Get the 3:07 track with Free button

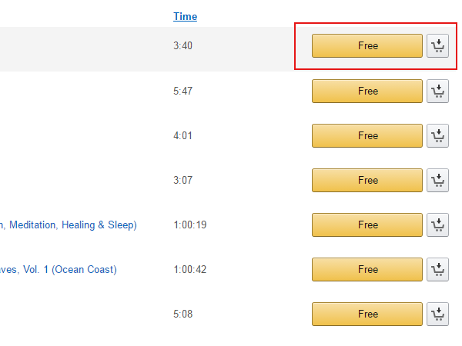[367, 181]
